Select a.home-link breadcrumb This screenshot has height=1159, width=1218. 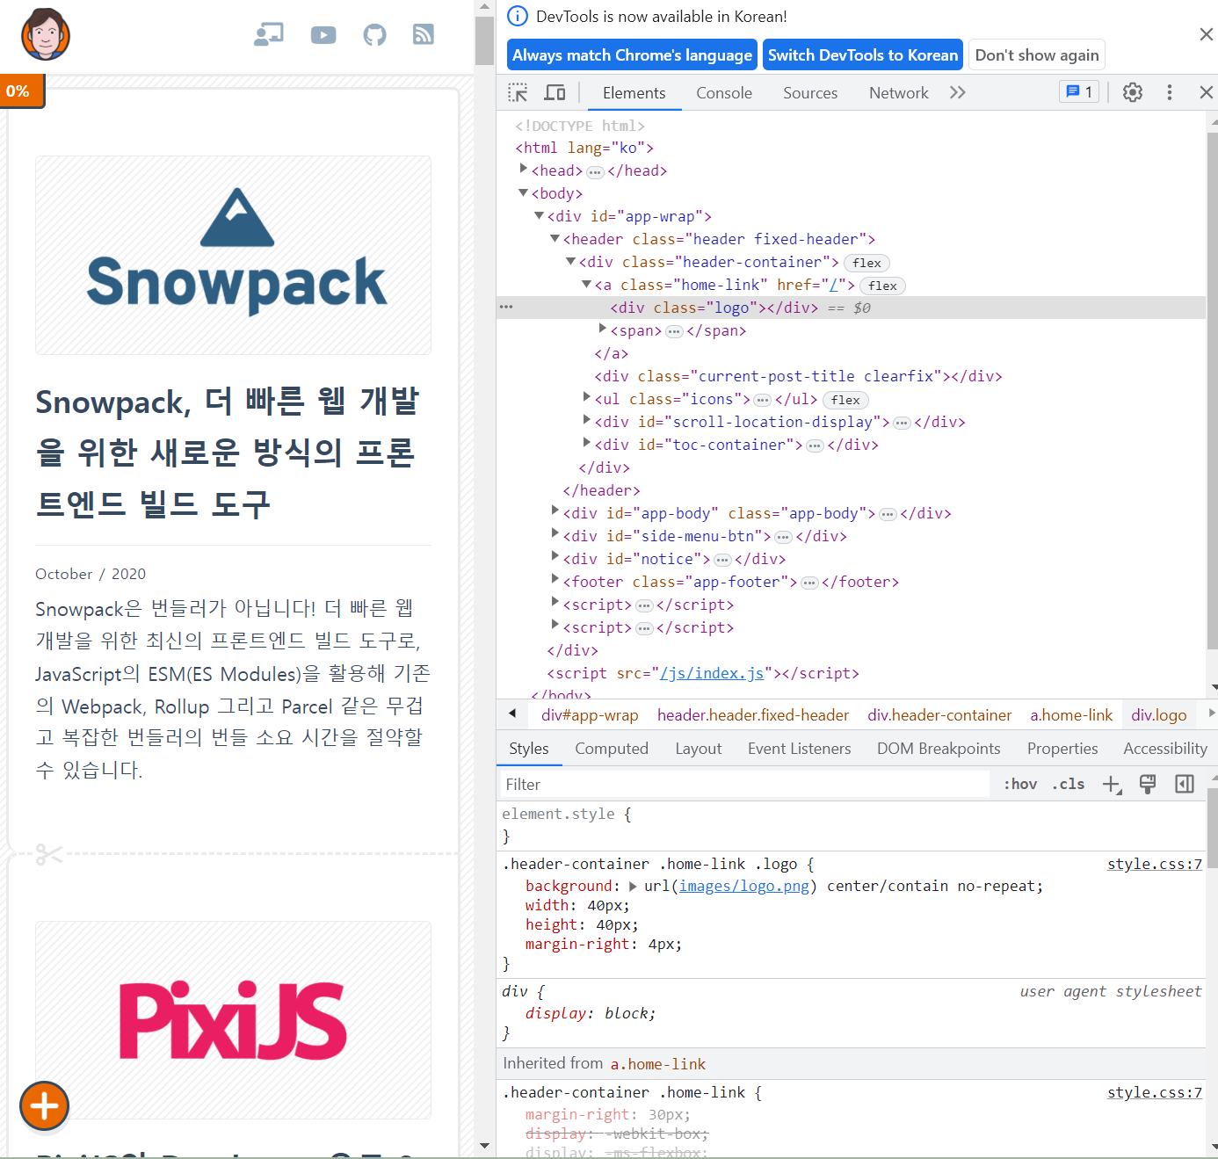[x=1071, y=715]
